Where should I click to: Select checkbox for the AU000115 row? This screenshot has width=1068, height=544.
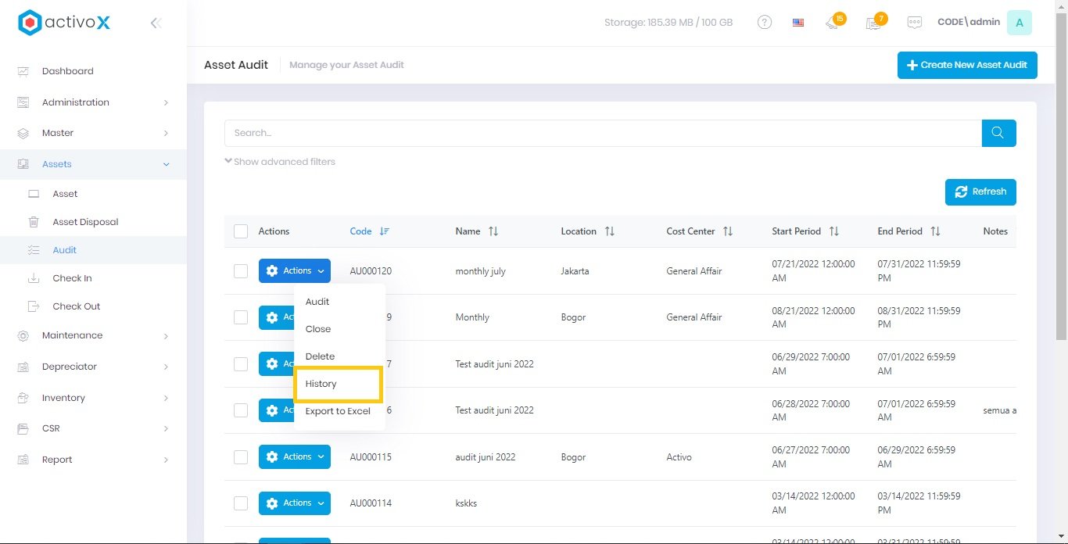tap(241, 457)
